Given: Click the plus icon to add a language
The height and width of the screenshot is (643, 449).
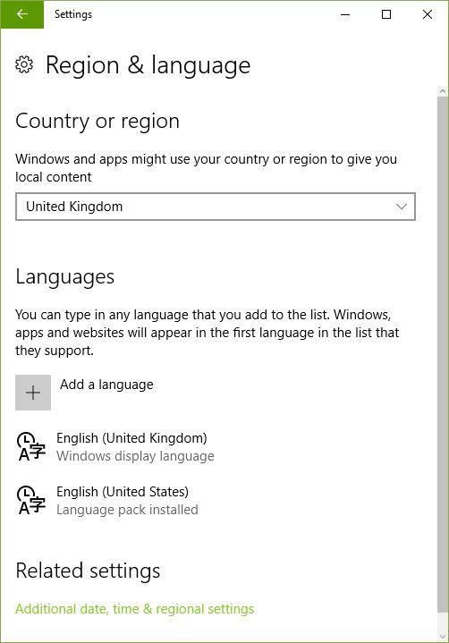Looking at the screenshot, I should (x=33, y=393).
